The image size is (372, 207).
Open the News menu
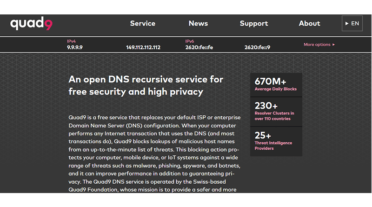pos(198,23)
